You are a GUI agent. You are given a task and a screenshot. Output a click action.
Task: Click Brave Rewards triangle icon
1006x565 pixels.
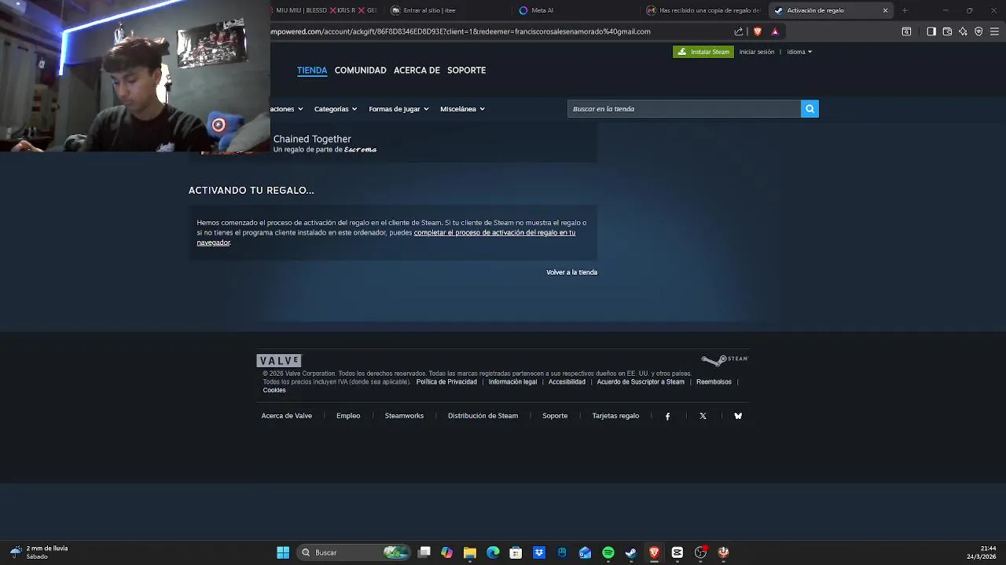click(x=775, y=31)
